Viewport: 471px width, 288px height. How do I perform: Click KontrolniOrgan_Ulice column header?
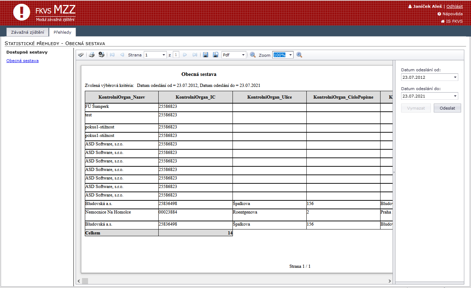coord(269,97)
